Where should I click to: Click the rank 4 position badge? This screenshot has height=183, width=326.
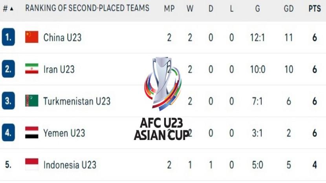coord(8,133)
